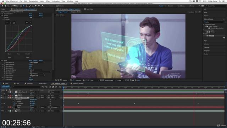Click the Curves Auto button
The image size is (227, 128).
pyautogui.click(x=18, y=54)
